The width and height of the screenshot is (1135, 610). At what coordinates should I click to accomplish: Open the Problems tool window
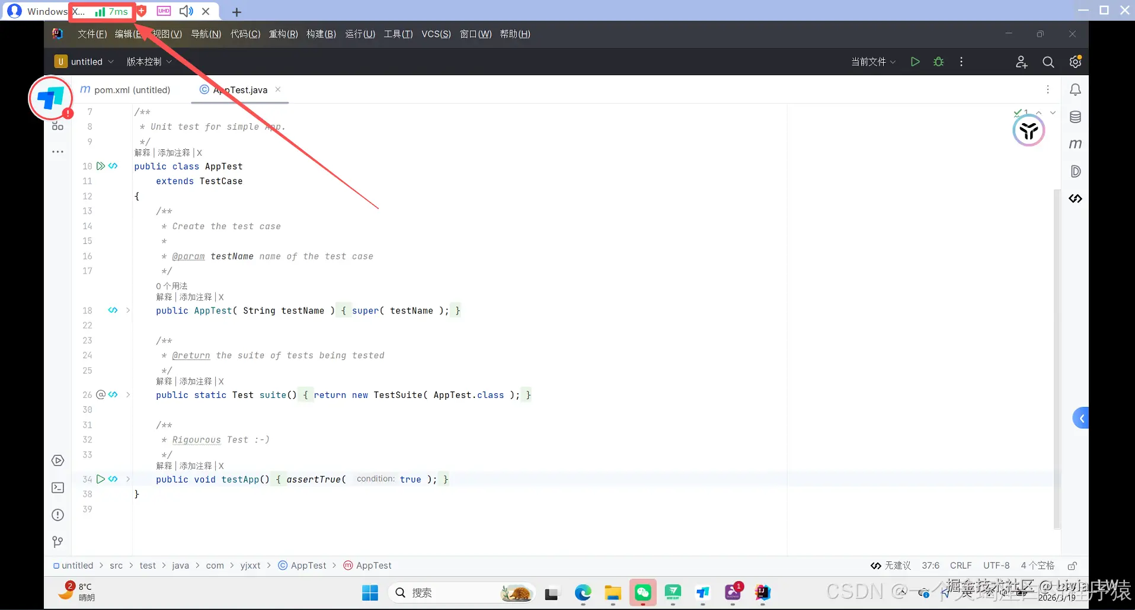57,515
